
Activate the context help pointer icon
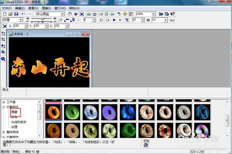(x=172, y=14)
